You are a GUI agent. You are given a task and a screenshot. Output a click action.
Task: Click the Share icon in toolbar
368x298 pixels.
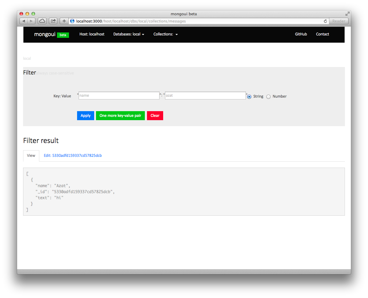pos(53,21)
